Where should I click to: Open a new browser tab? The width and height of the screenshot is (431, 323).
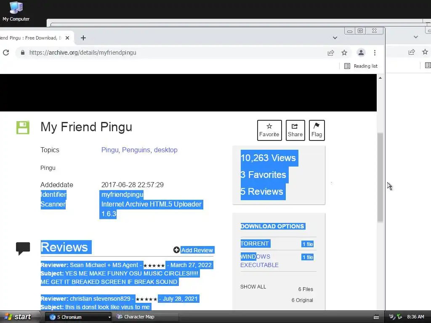(83, 38)
